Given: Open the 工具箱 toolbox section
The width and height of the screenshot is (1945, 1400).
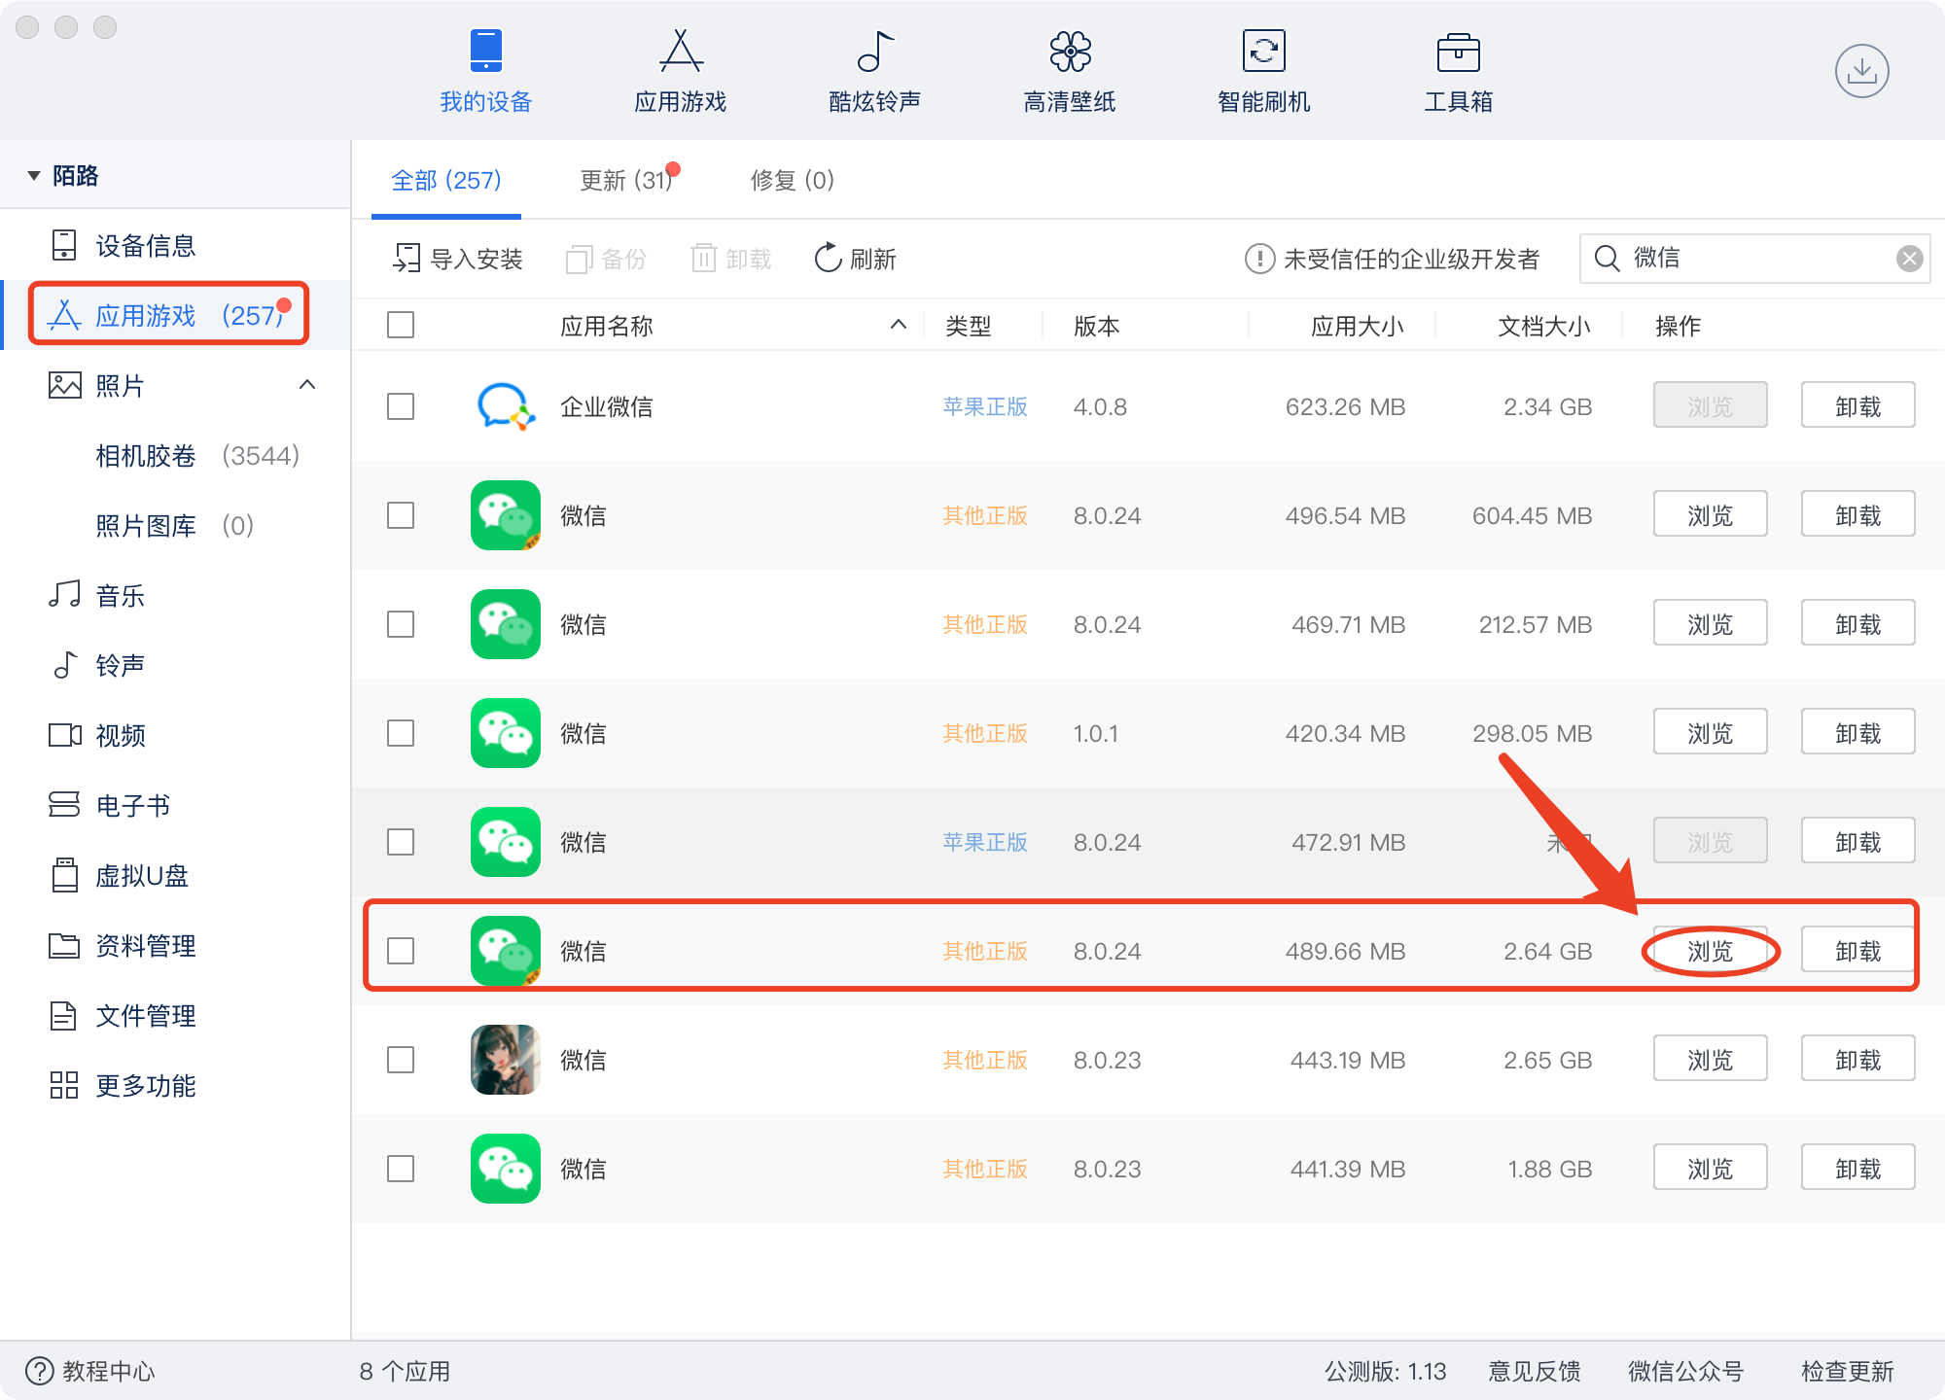Looking at the screenshot, I should (x=1458, y=72).
